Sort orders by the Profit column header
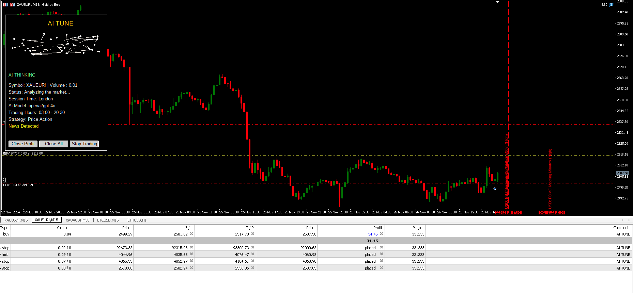 click(x=377, y=228)
